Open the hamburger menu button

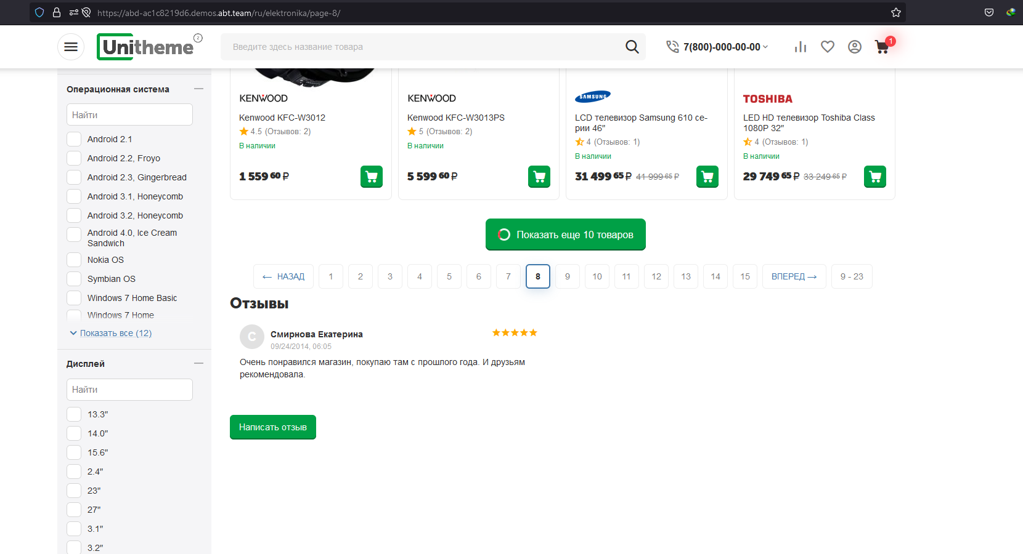point(71,47)
